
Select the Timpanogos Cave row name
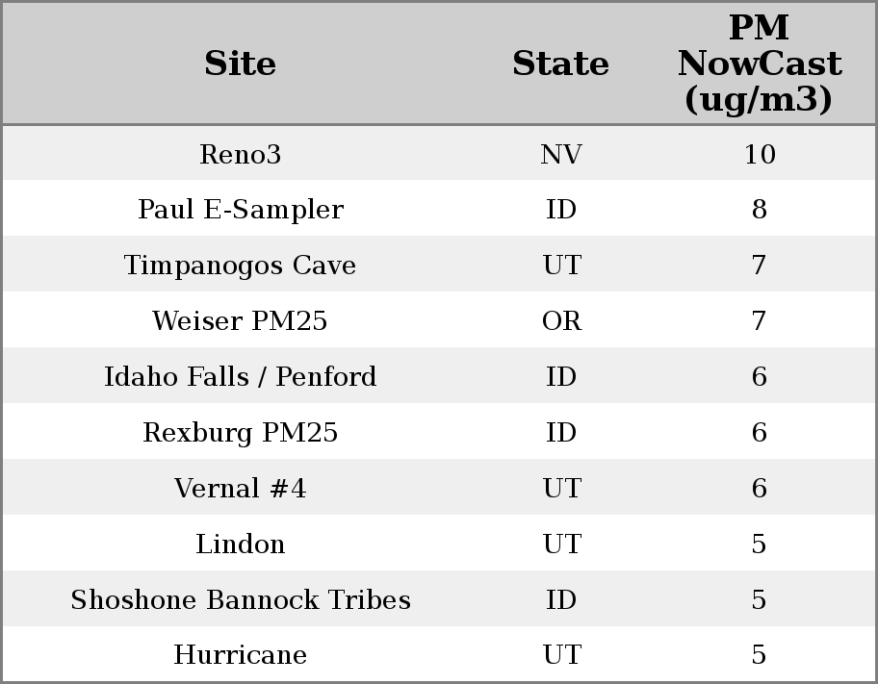[241, 266]
